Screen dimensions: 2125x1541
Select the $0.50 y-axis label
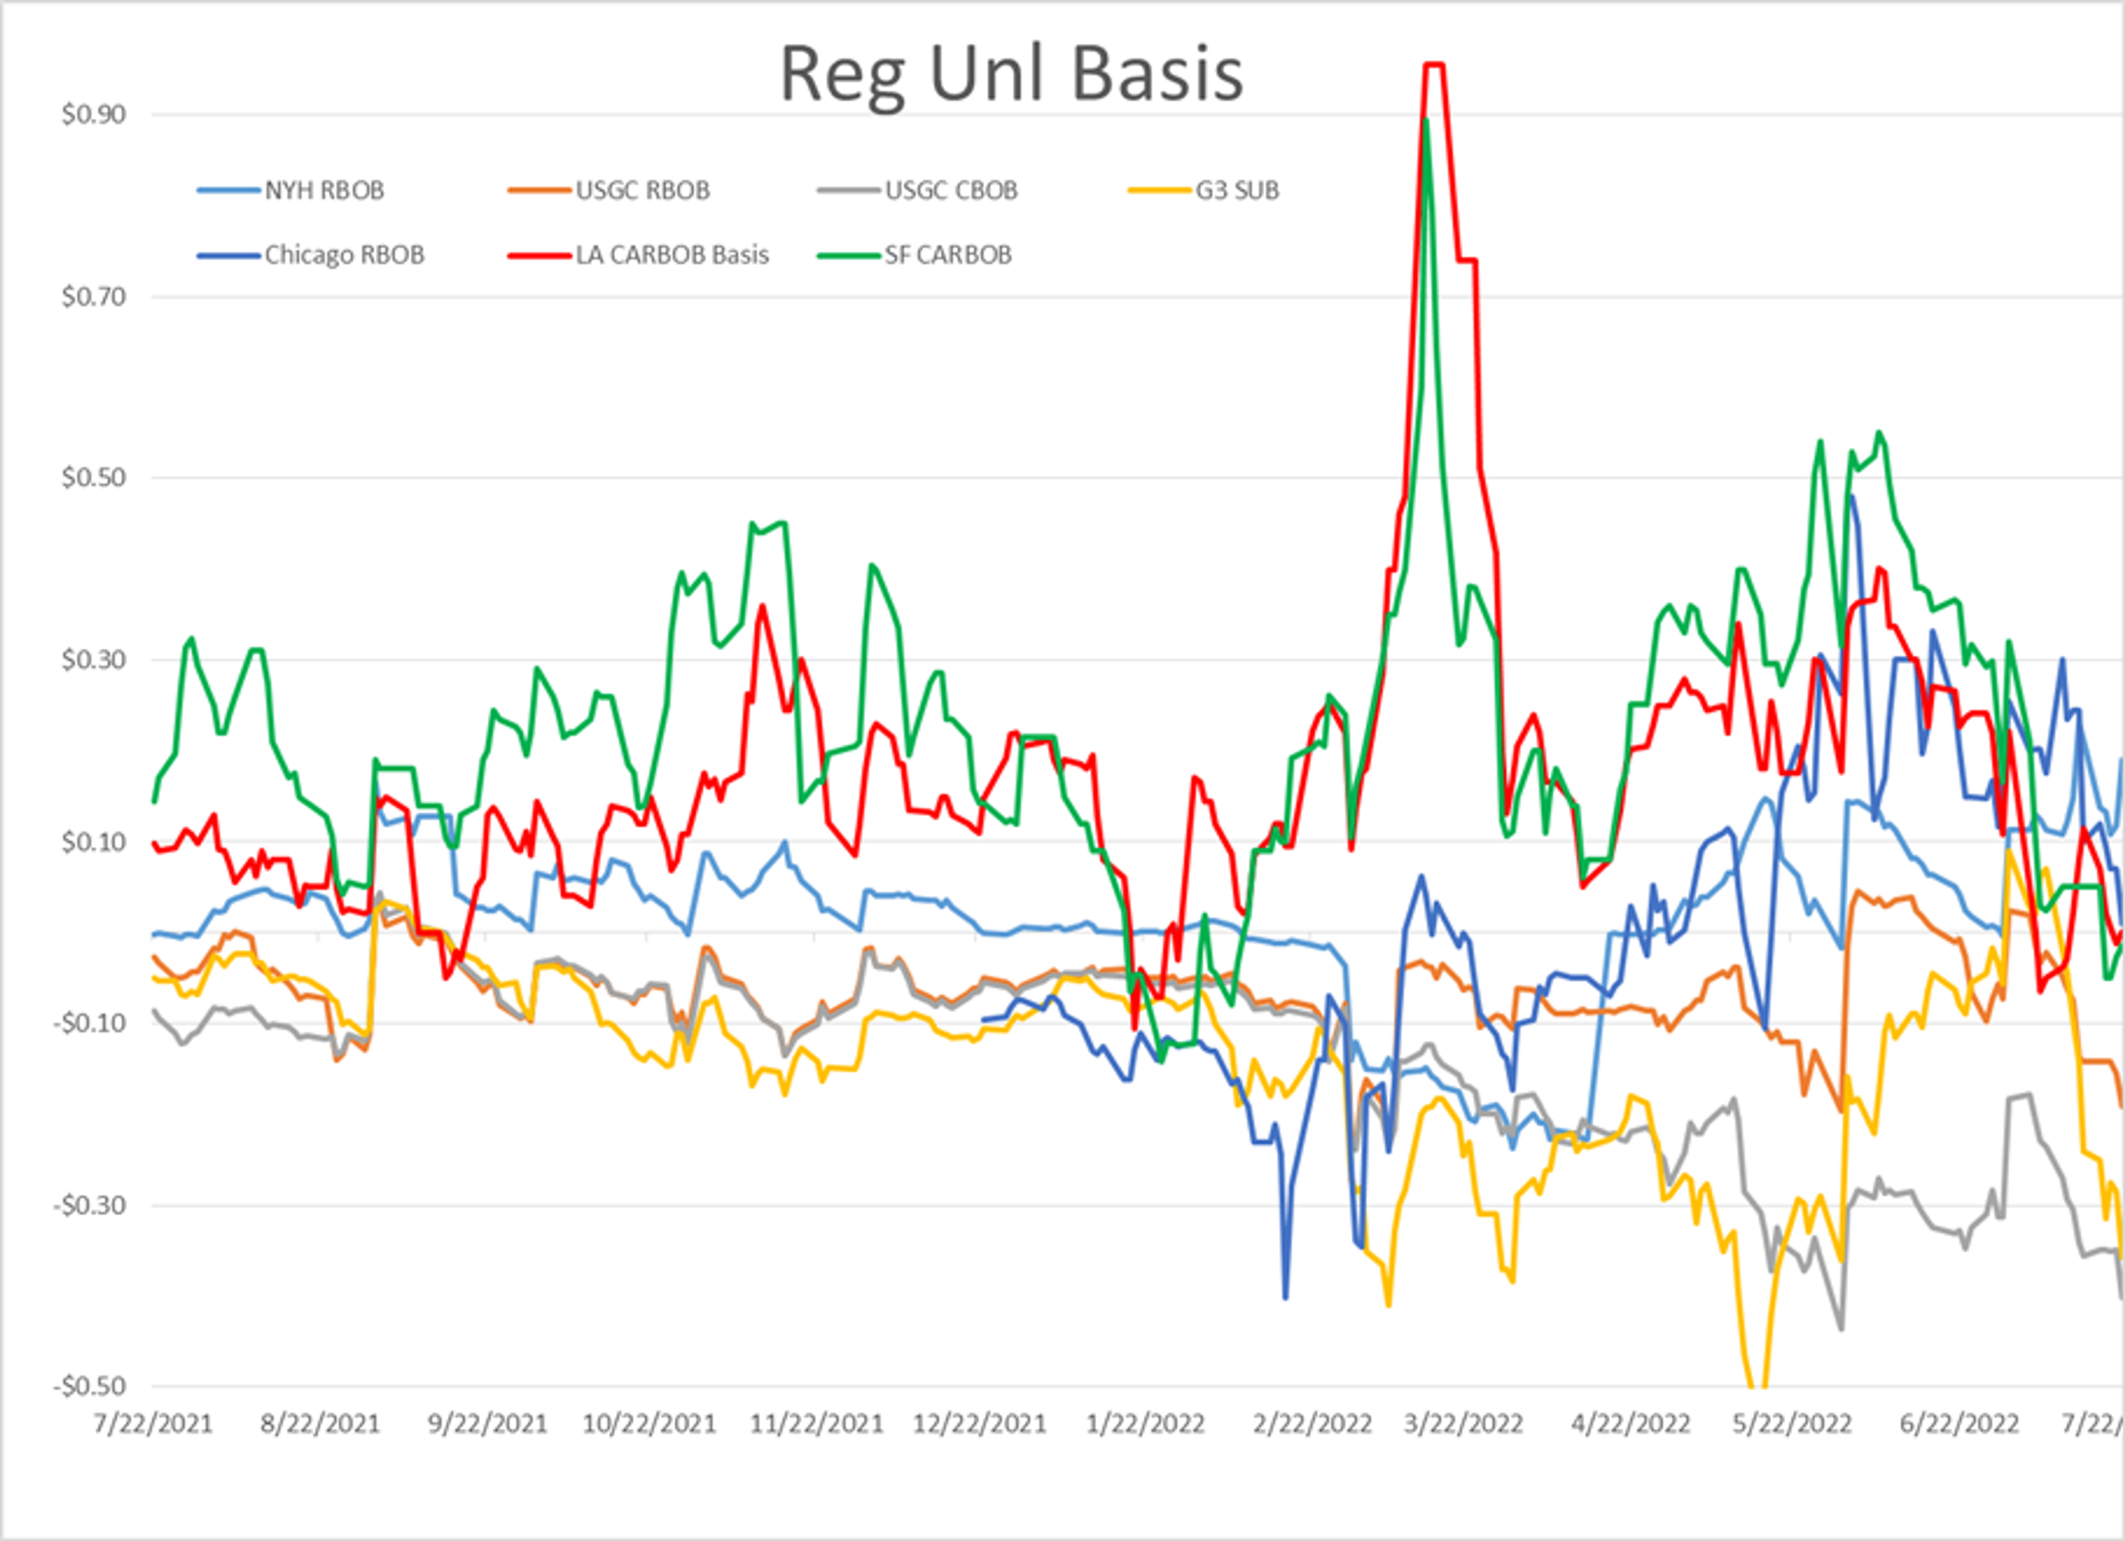point(94,478)
